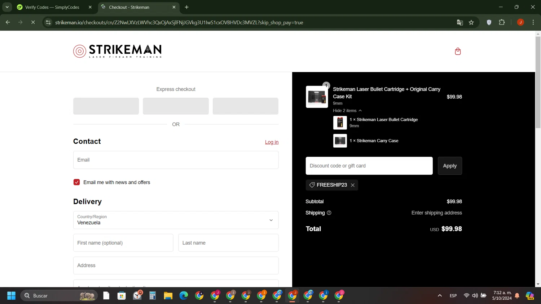
Task: Open the Windows Start menu
Action: (x=11, y=296)
